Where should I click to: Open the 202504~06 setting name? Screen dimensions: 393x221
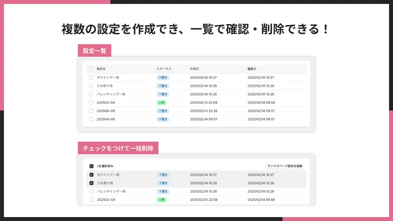point(106,119)
